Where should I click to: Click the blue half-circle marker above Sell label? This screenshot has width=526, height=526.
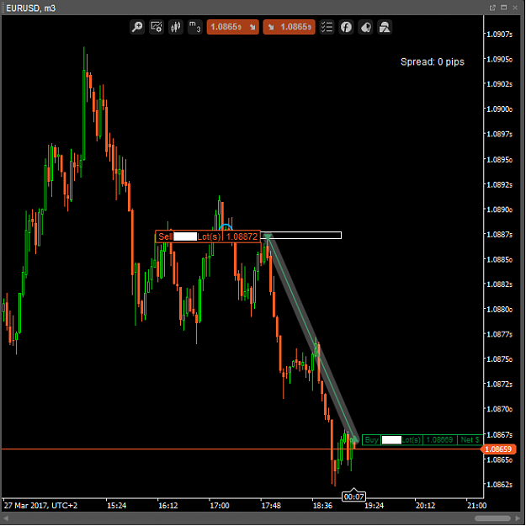226,226
